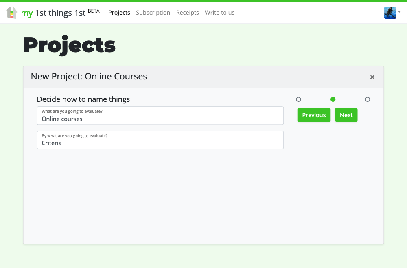Click the Next button

tap(346, 115)
